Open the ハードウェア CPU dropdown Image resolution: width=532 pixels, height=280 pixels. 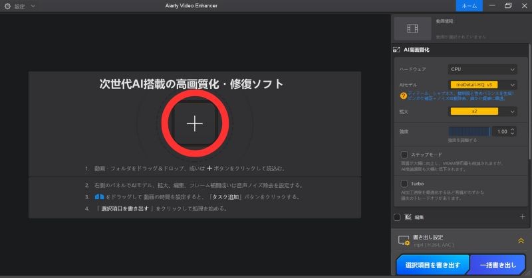482,69
